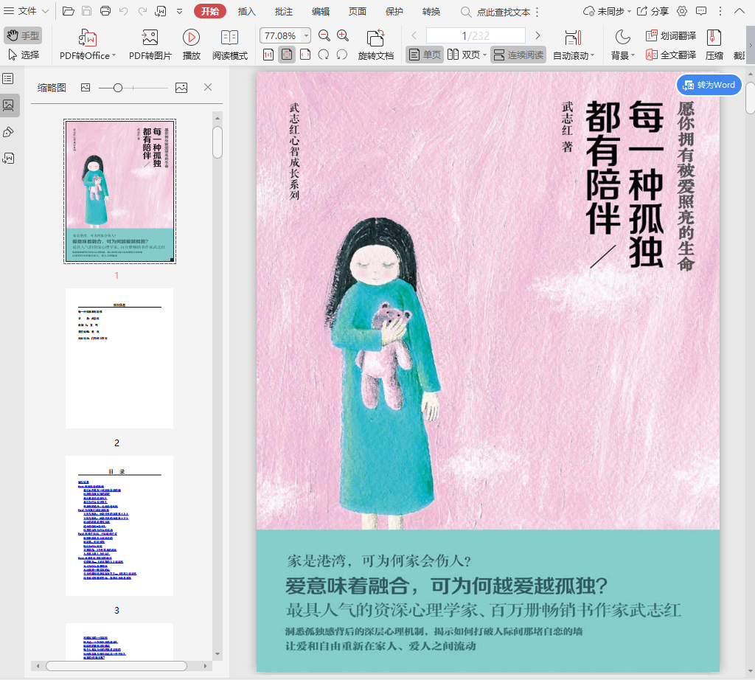The width and height of the screenshot is (755, 680).
Task: Click the 播放 play button
Action: coord(191,45)
